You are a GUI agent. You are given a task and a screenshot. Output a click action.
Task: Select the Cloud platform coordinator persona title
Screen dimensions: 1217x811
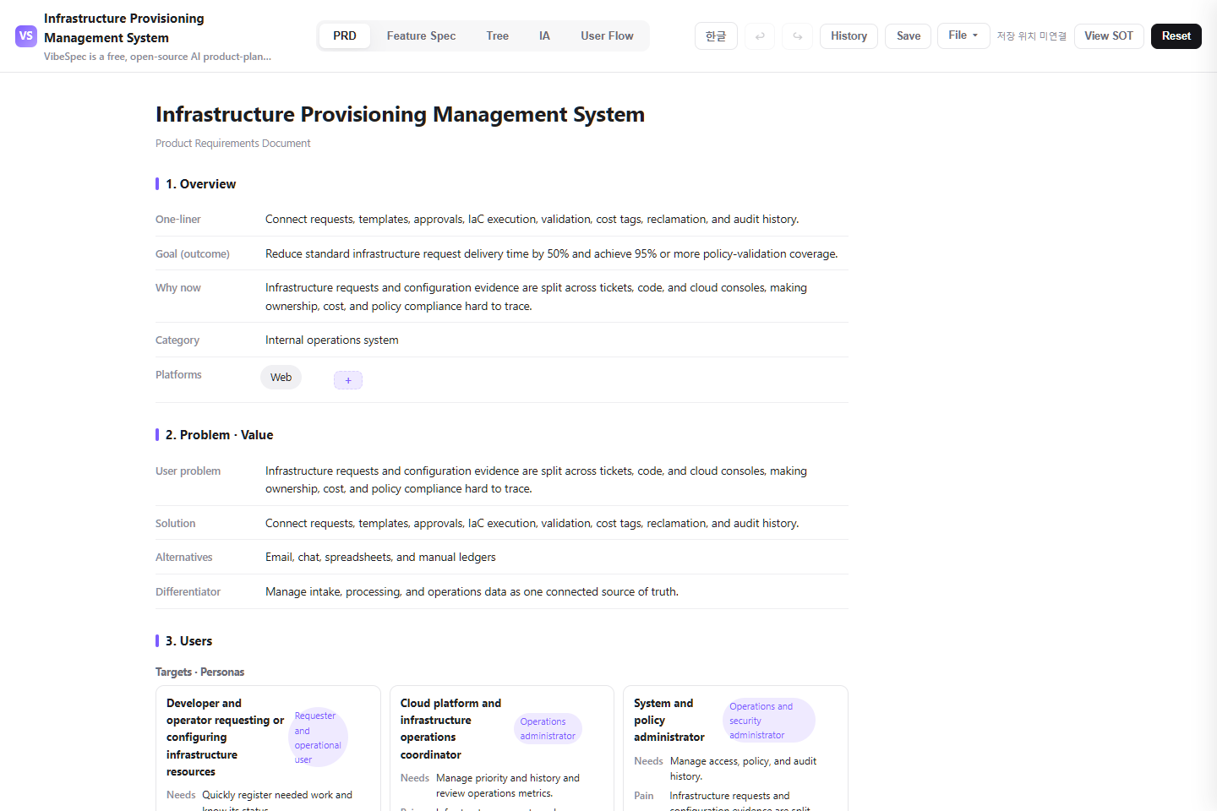(x=450, y=729)
